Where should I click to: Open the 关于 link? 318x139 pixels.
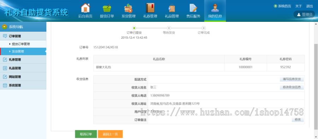point(299,6)
